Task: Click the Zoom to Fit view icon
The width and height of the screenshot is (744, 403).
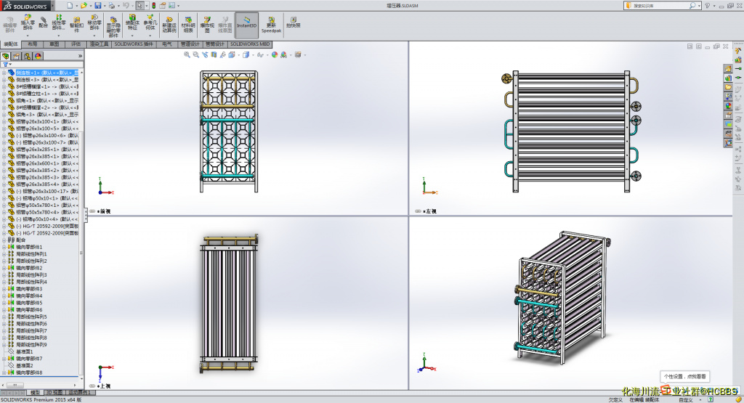Action: pyautogui.click(x=187, y=54)
